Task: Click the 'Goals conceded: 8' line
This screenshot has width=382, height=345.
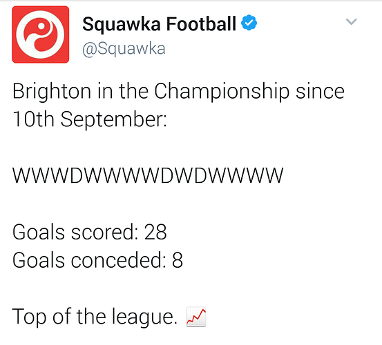Action: [x=97, y=260]
